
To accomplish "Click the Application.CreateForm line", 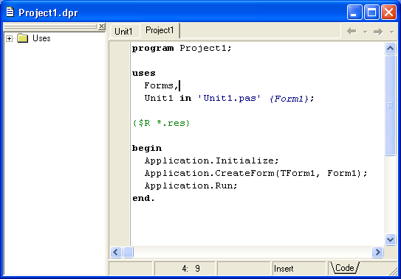I will (256, 174).
